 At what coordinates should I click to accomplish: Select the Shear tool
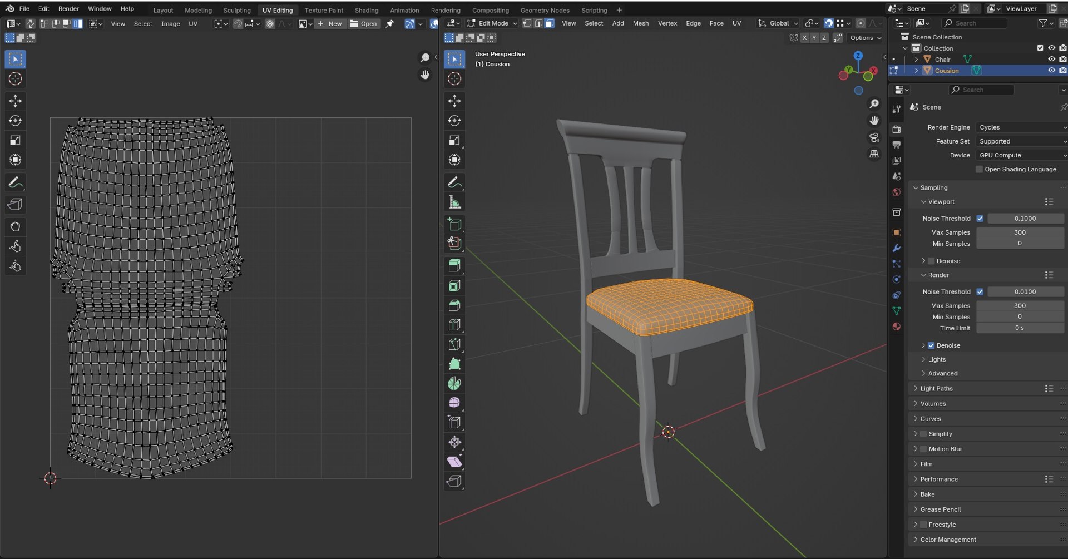(x=454, y=462)
